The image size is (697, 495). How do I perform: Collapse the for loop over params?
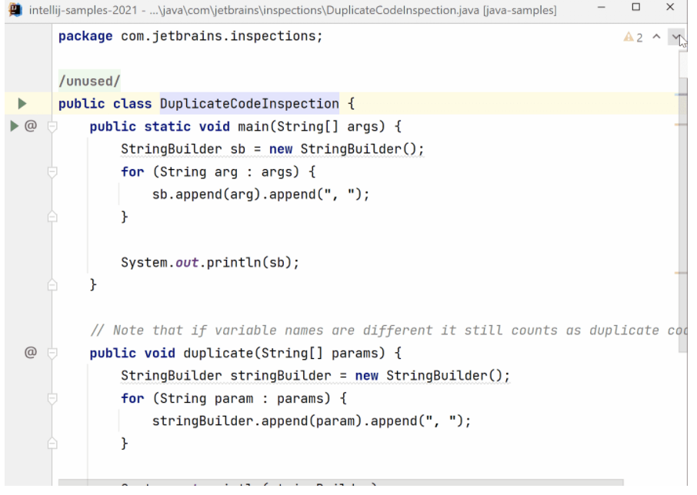point(52,399)
